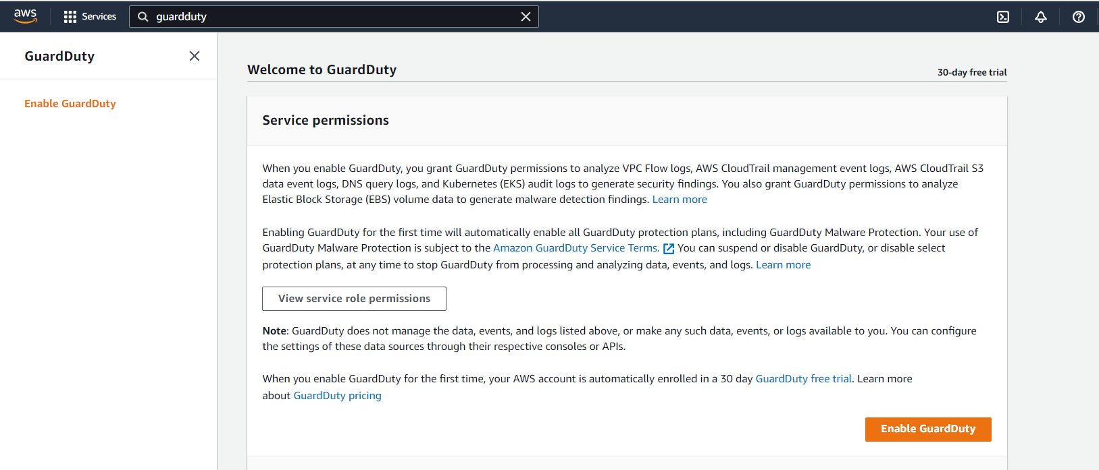Click the external link icon beside Service Terms
This screenshot has height=470, width=1099.
(x=669, y=249)
